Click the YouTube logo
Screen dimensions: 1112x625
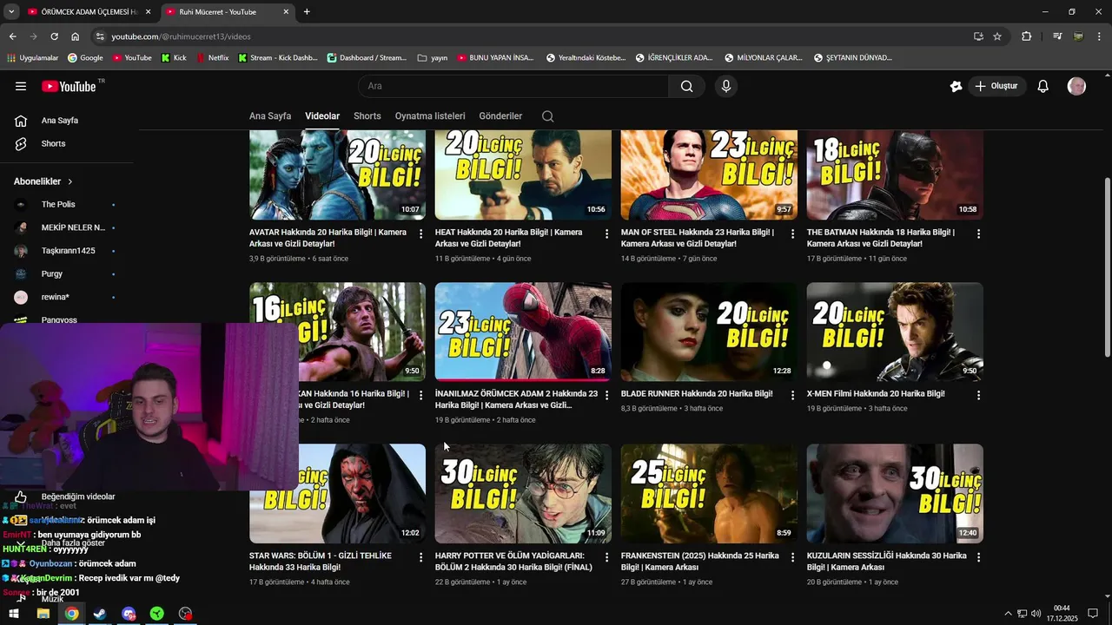pos(69,86)
